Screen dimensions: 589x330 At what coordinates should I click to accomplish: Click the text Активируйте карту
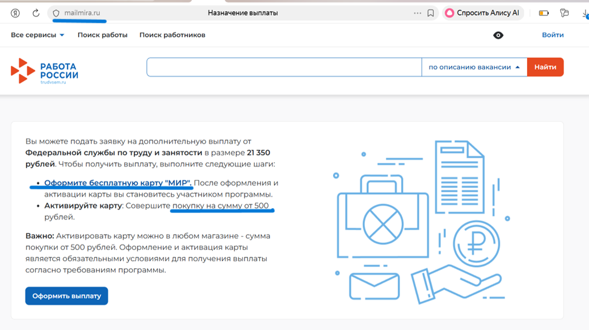coord(83,206)
